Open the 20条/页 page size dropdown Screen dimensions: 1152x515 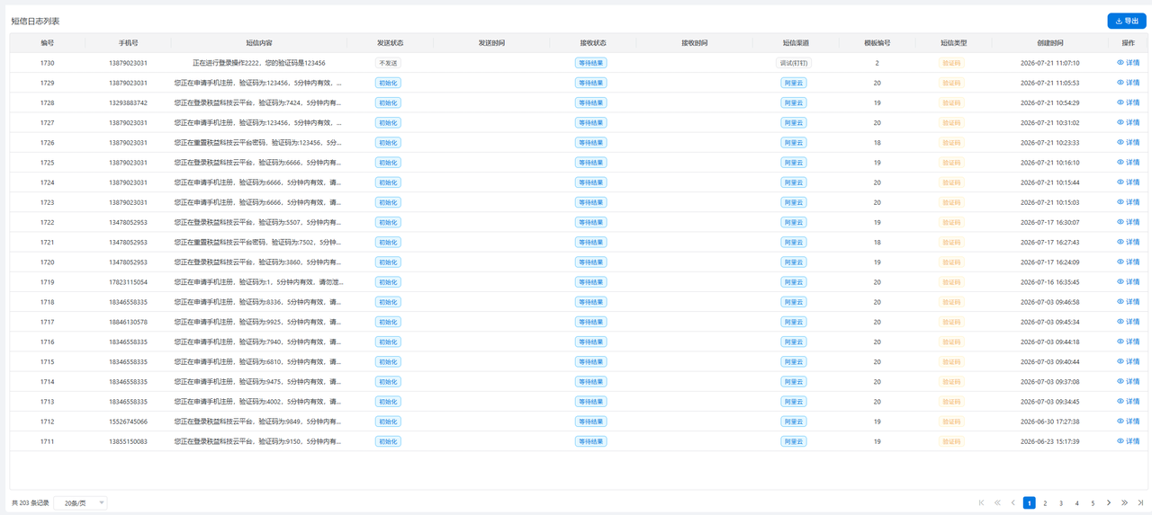[80, 503]
